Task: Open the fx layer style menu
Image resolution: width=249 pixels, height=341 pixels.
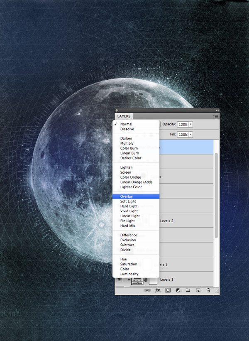Action: pos(157,290)
